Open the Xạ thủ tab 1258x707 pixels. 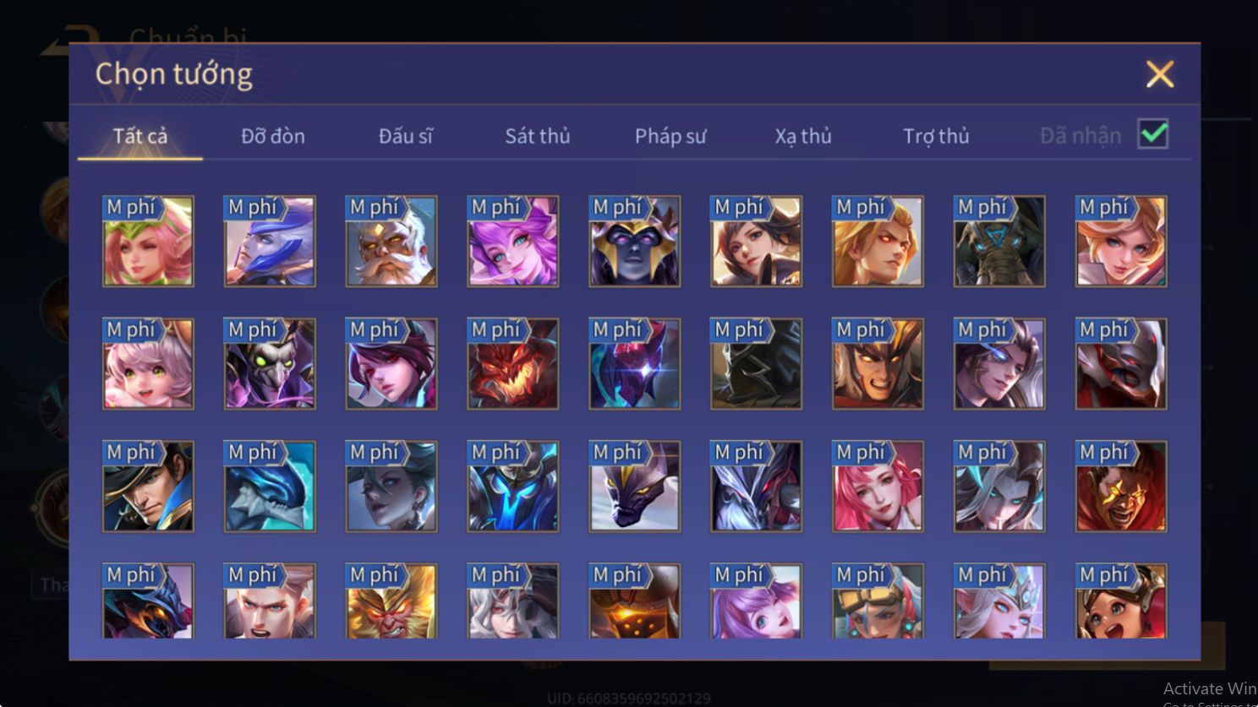point(803,136)
